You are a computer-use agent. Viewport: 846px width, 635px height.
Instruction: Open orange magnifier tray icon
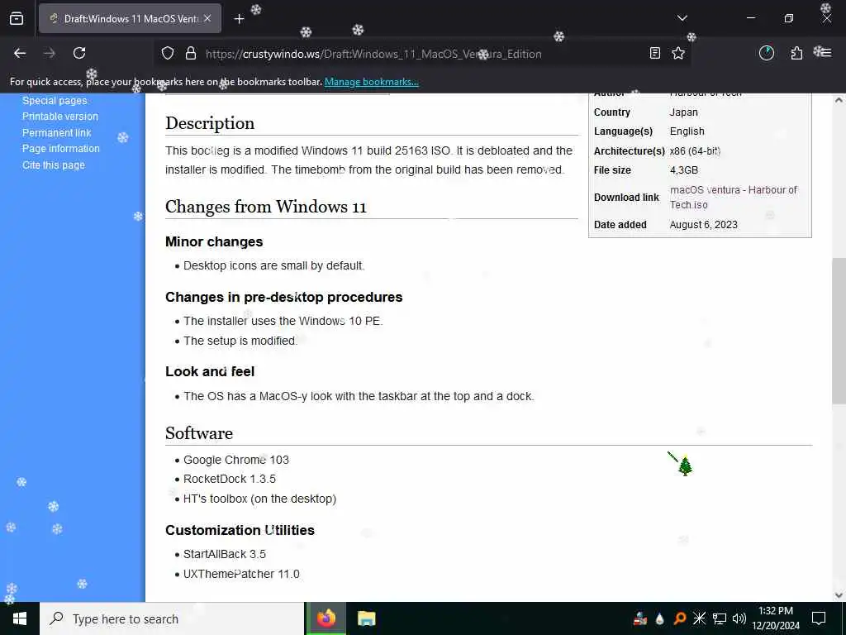click(680, 618)
